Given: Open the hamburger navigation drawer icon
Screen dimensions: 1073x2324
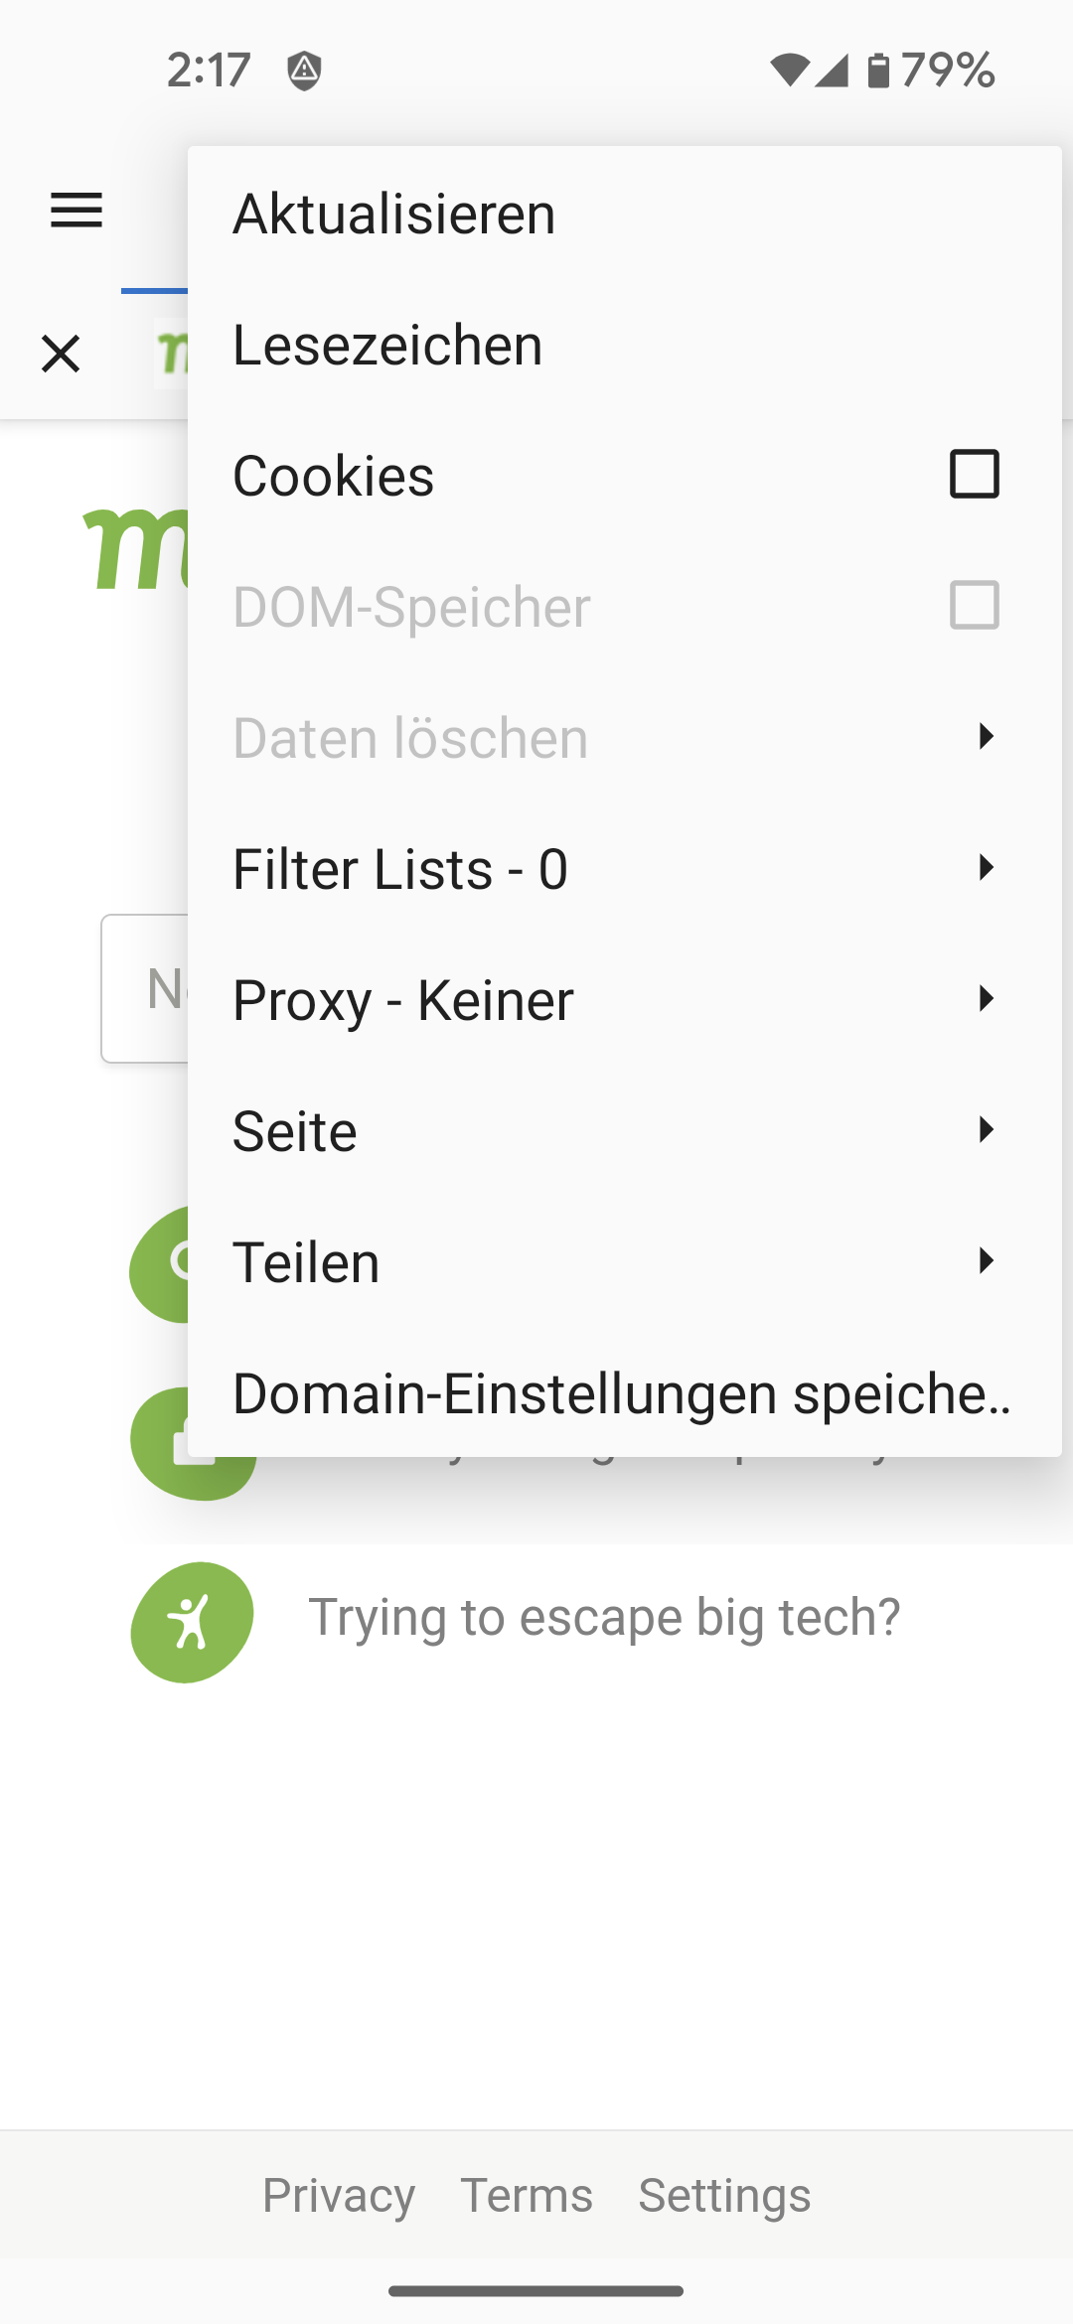Looking at the screenshot, I should point(77,211).
